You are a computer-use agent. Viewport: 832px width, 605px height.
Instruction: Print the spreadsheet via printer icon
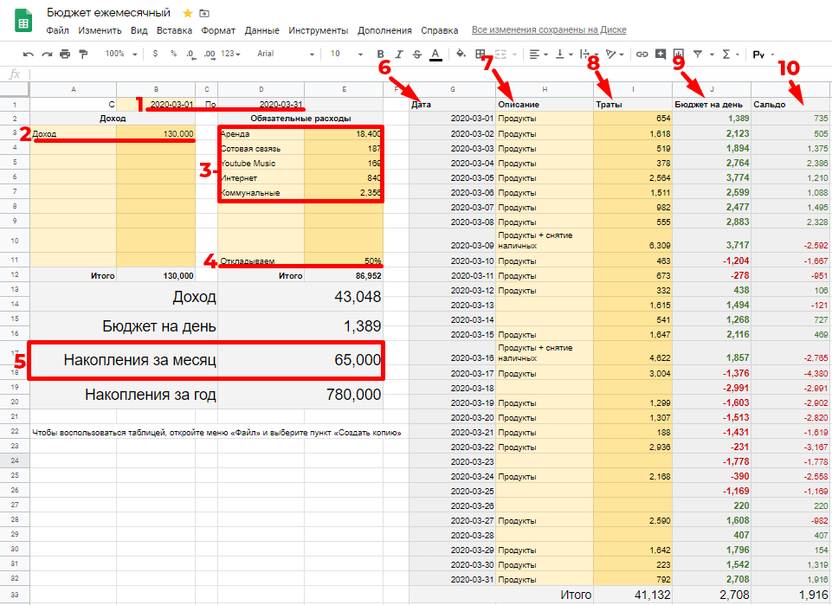coord(65,54)
